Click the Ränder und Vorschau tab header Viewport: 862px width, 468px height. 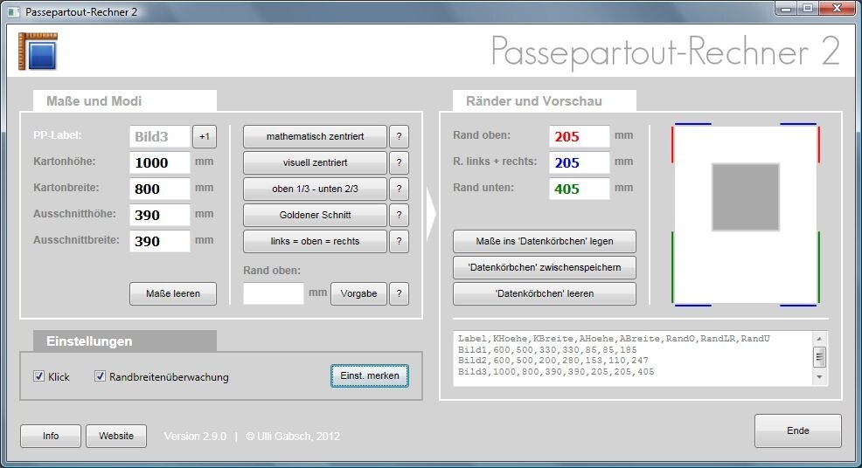pyautogui.click(x=545, y=101)
